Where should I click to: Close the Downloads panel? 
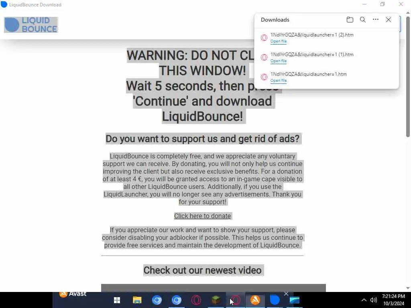(x=389, y=20)
